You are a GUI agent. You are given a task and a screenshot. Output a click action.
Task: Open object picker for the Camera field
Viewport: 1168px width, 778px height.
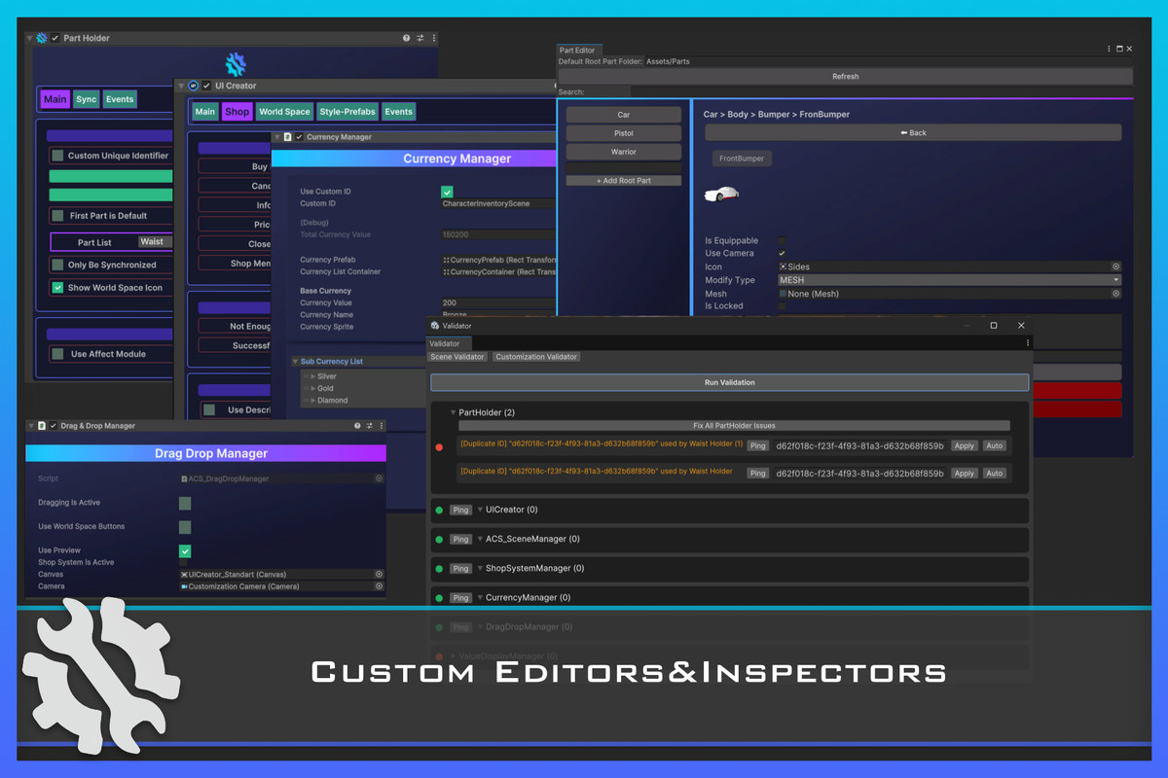[379, 586]
